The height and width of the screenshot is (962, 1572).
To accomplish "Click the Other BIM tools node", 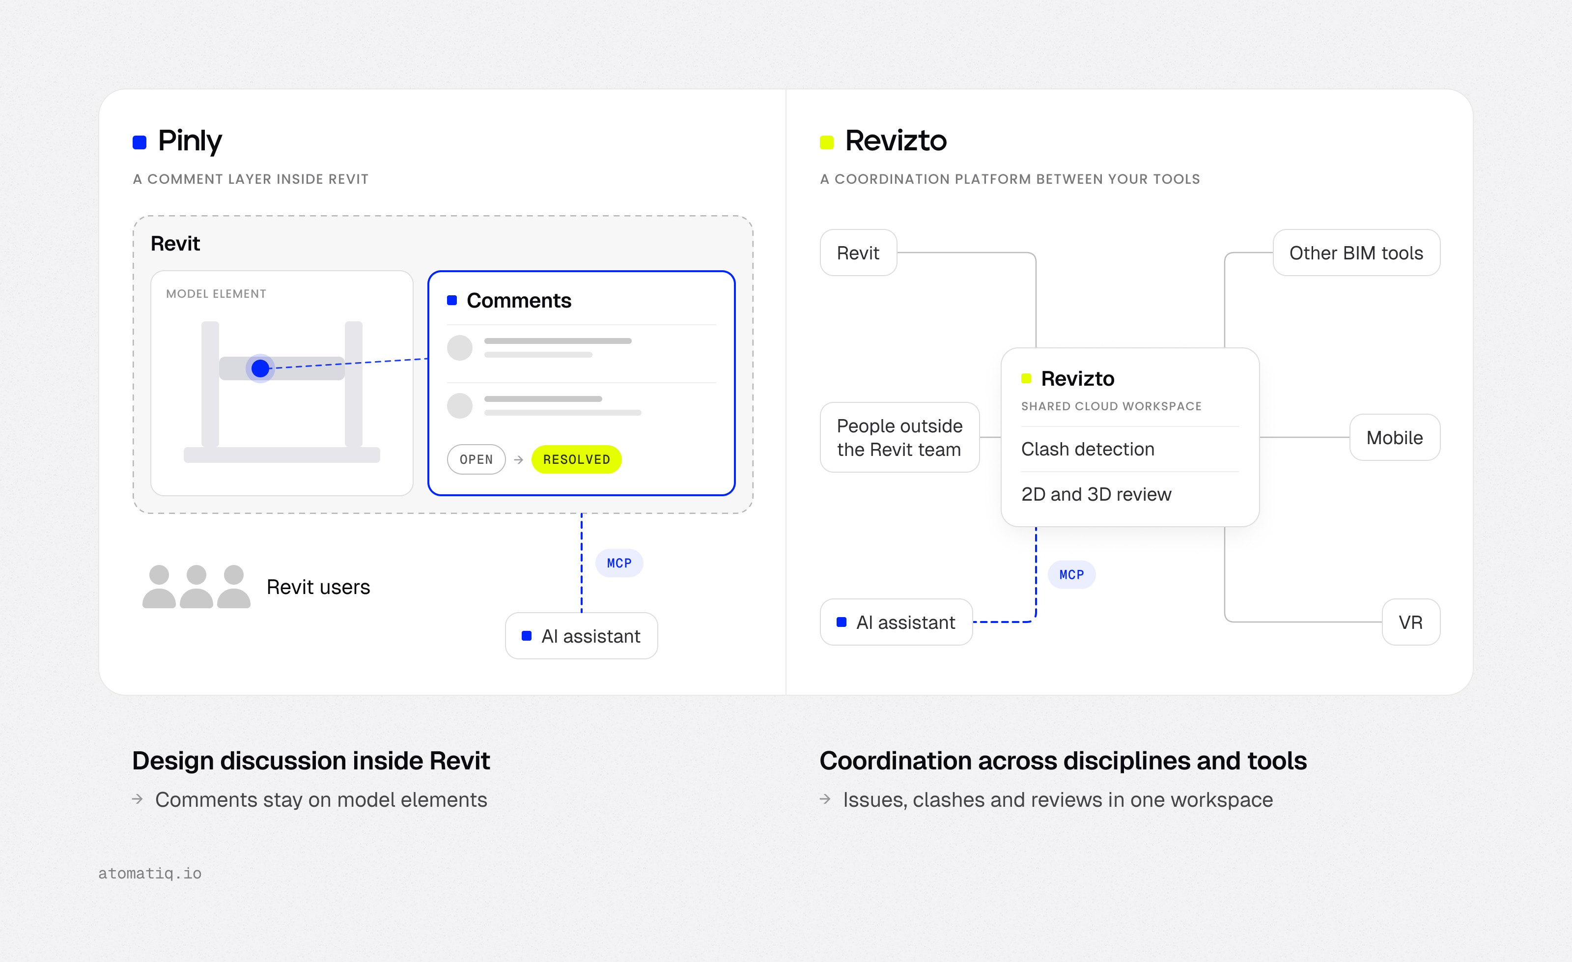I will point(1356,253).
